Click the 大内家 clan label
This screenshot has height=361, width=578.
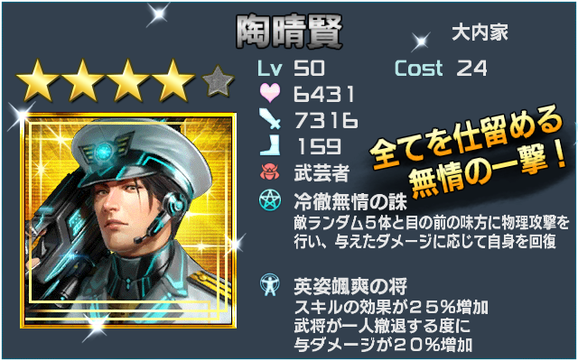(480, 32)
